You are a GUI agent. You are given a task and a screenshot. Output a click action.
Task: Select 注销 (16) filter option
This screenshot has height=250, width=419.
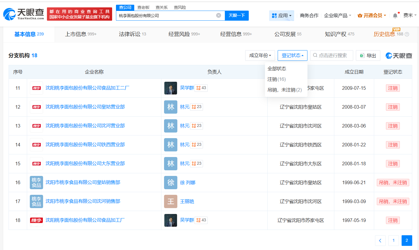pos(276,79)
